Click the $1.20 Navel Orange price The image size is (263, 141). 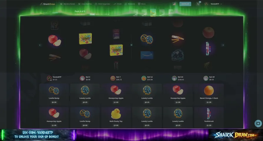tap(209, 102)
